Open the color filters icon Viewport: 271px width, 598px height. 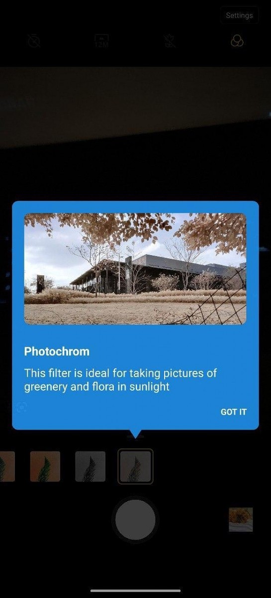[237, 41]
